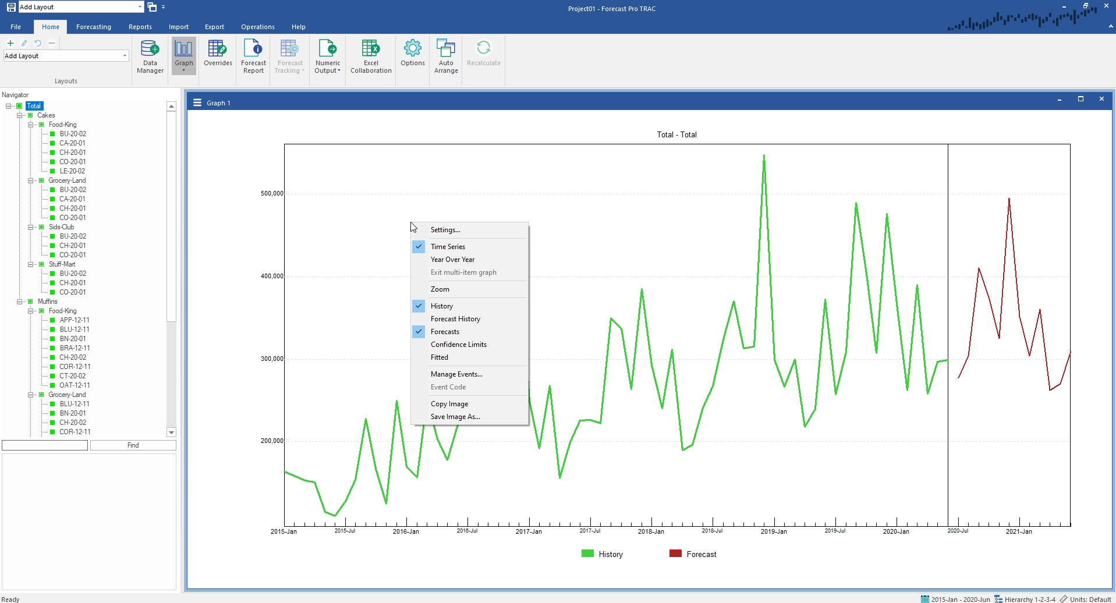This screenshot has height=603, width=1116.
Task: Open the Graph 1 hamburger menu
Action: click(197, 102)
